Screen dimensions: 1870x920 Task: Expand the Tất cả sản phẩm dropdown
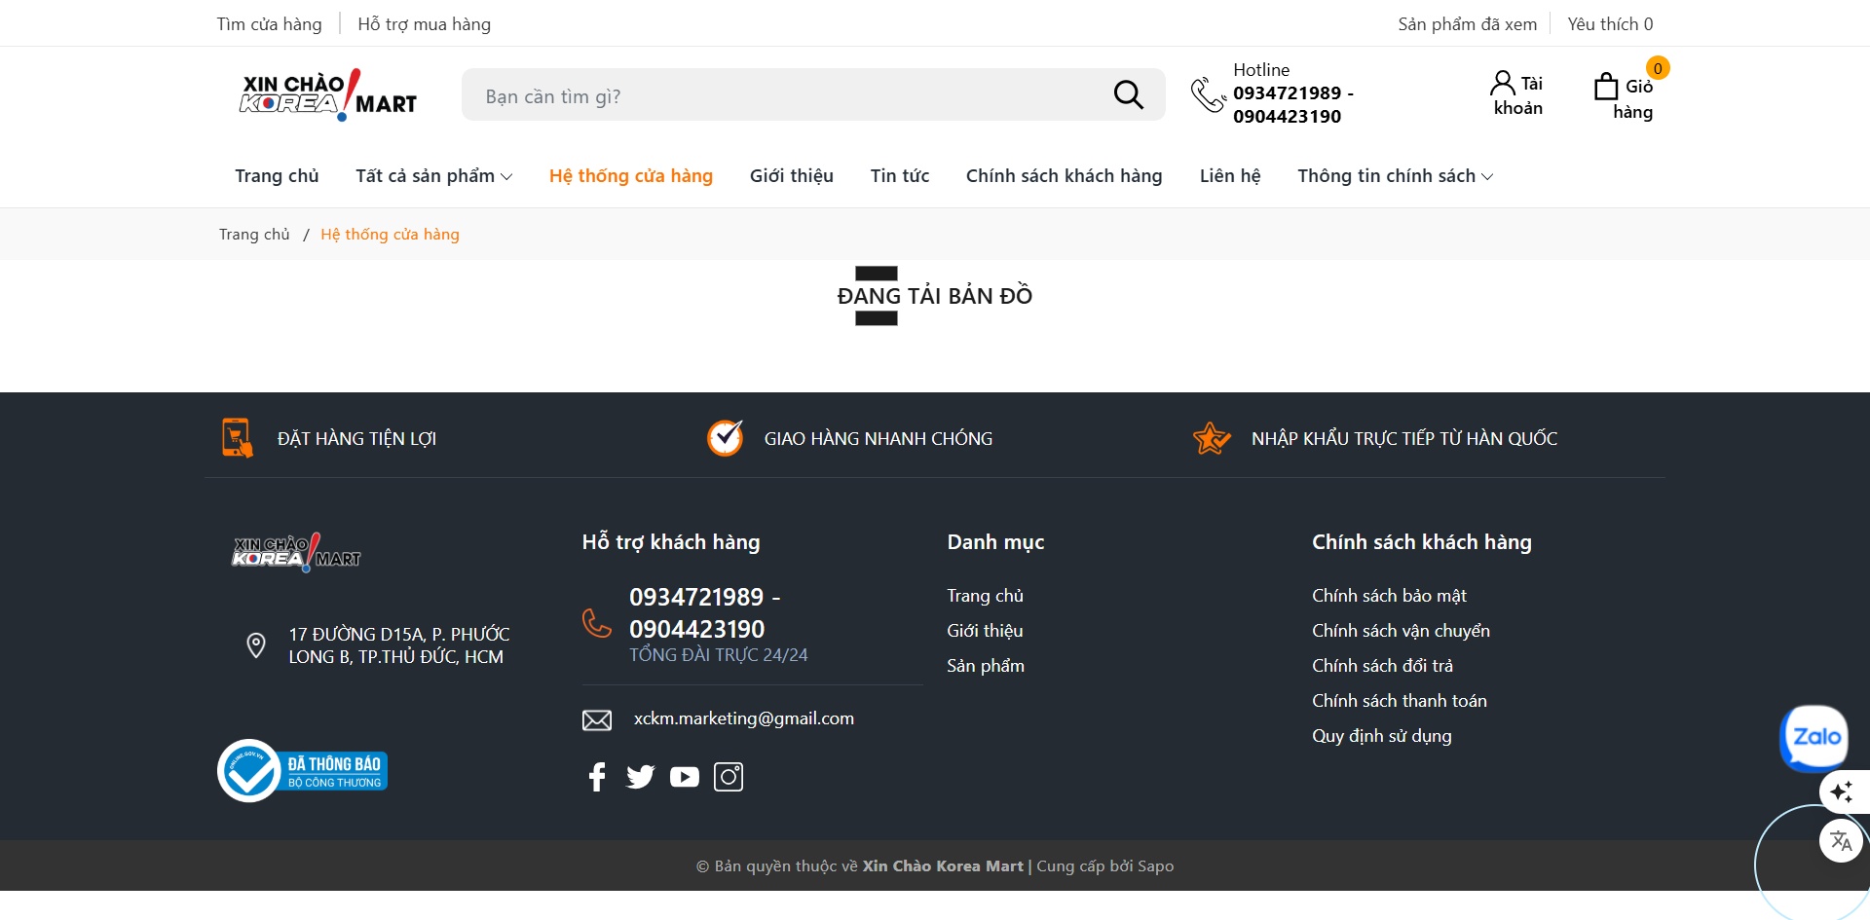pos(433,176)
